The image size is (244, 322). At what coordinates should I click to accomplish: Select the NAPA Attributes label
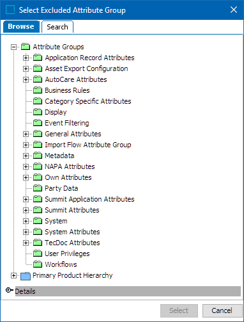pos(70,166)
